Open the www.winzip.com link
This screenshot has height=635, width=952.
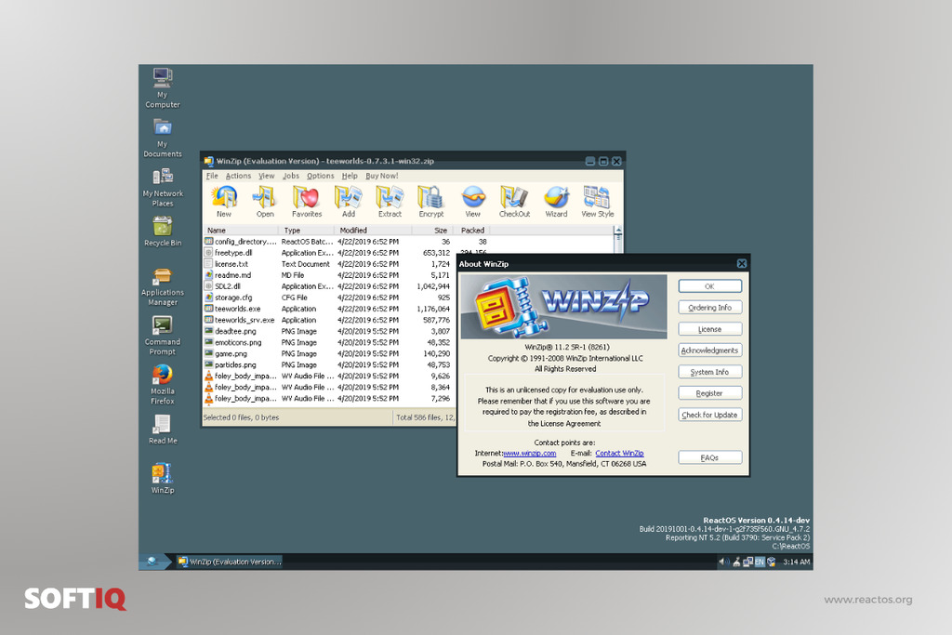(529, 454)
